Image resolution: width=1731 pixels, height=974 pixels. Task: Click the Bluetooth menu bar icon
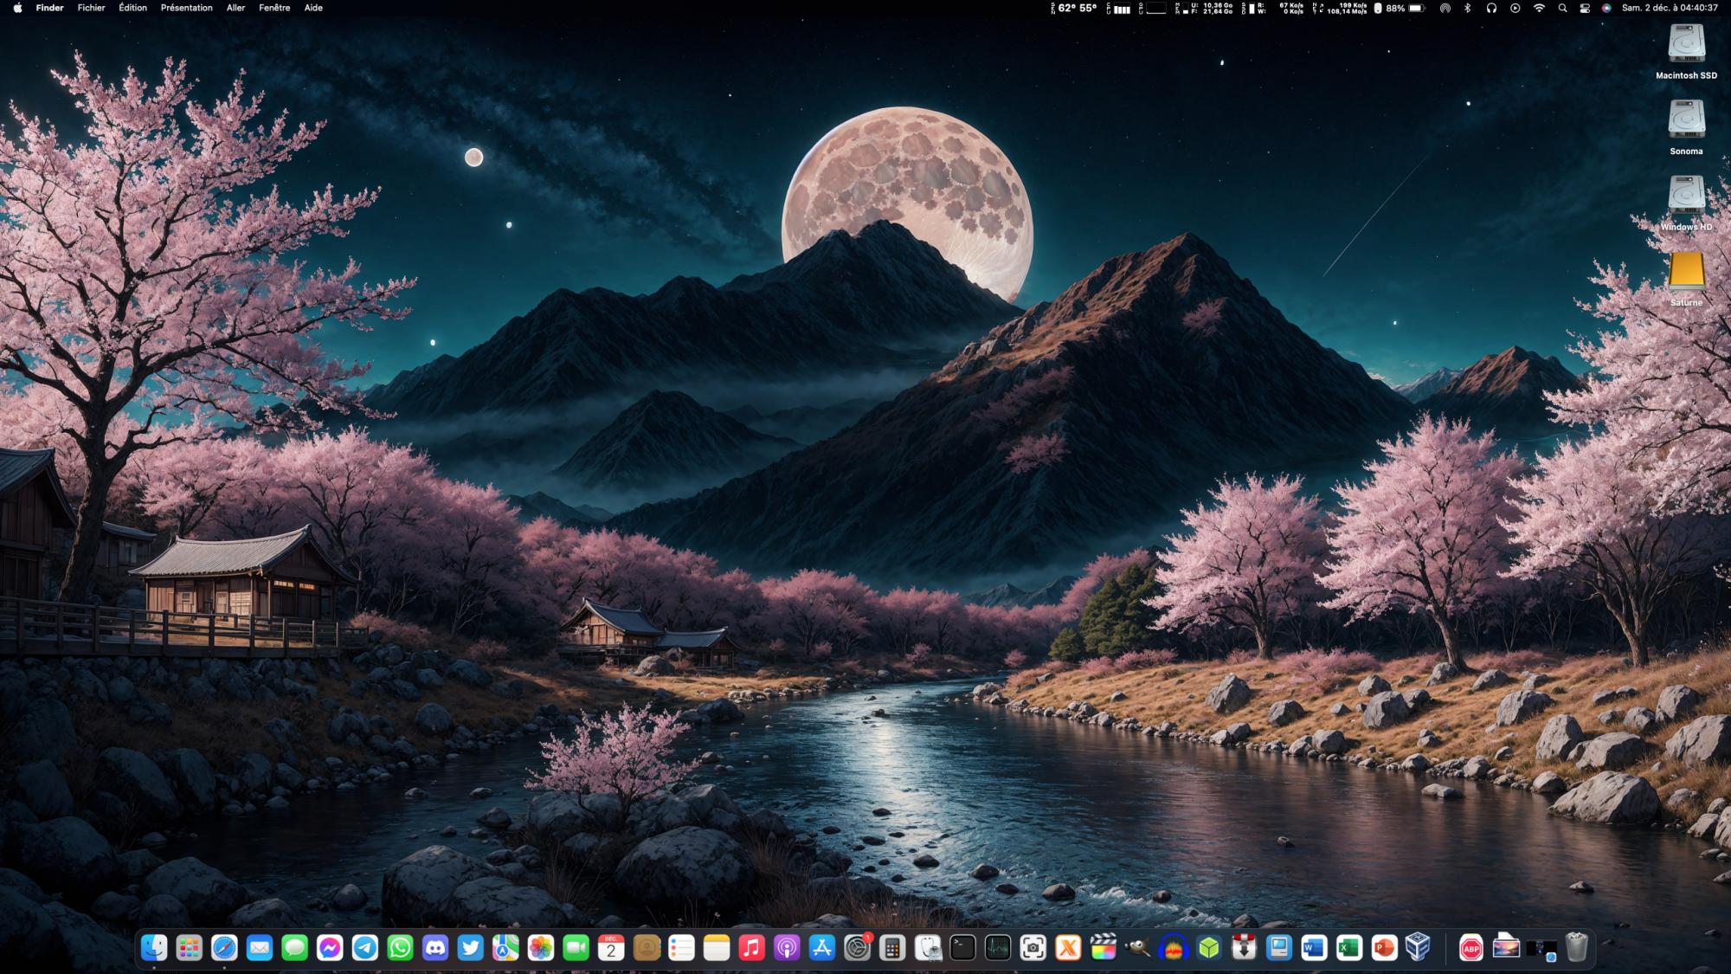coord(1467,8)
